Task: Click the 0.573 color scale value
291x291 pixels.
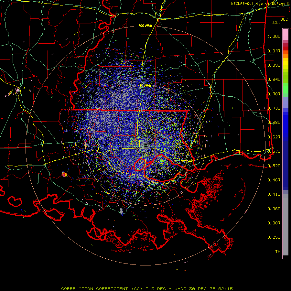Action: (x=274, y=151)
